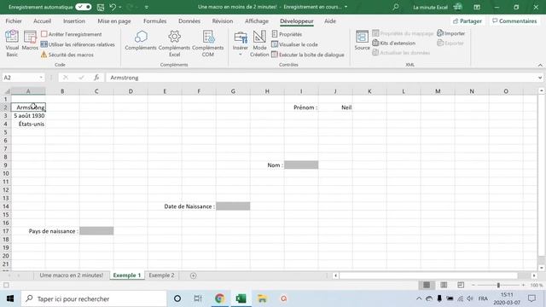
Task: Open Chrome from the taskbar
Action: coord(219,298)
